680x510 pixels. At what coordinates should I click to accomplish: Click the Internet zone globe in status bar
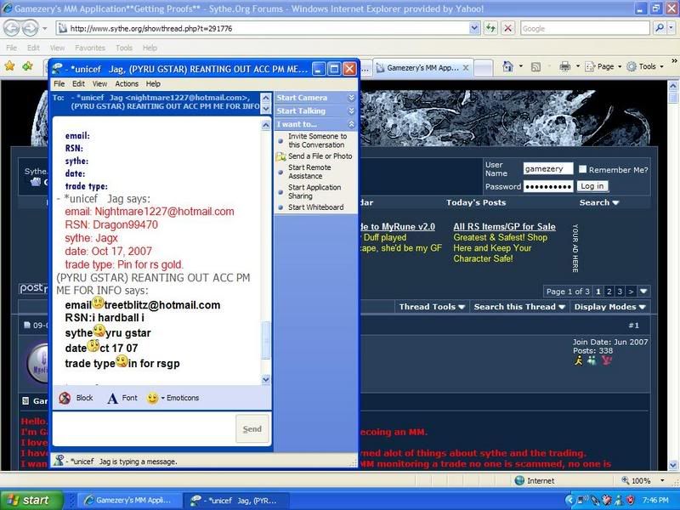click(x=519, y=480)
